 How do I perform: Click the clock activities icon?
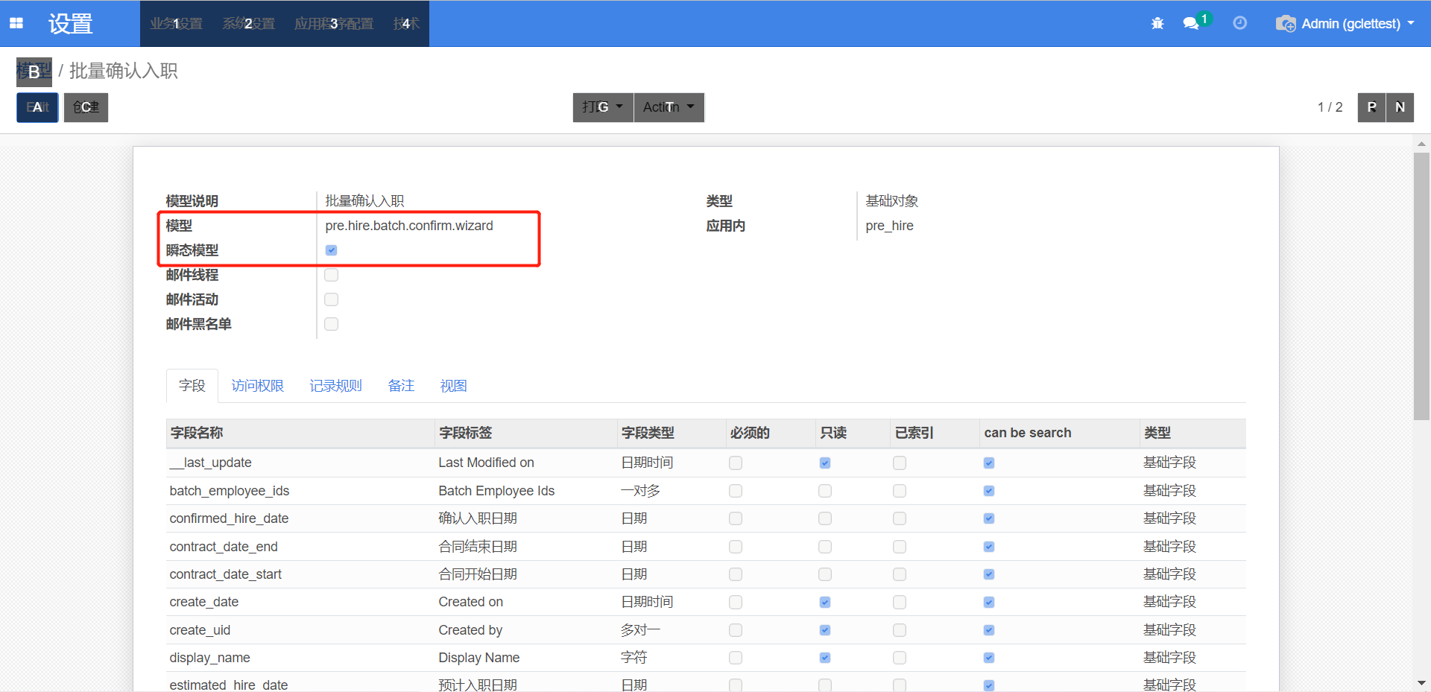pos(1240,23)
